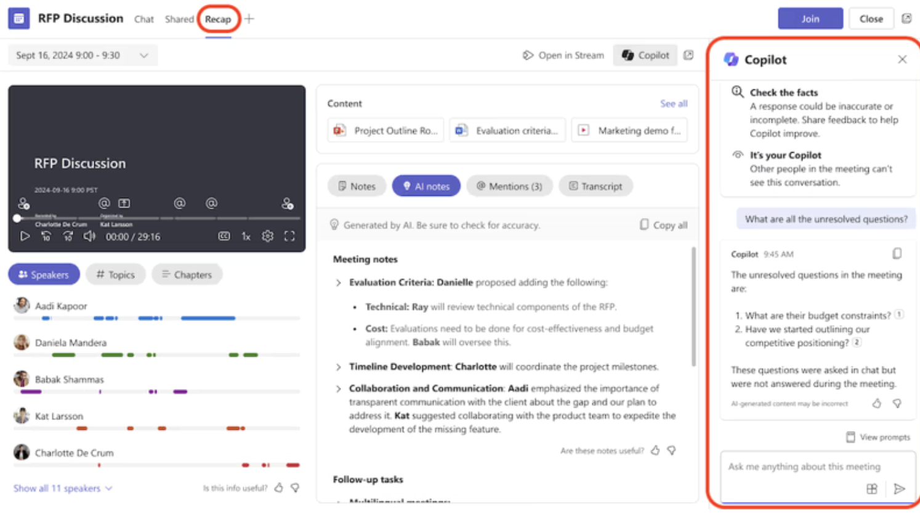Open video player settings gear
Screen dimensions: 920x521
pos(267,236)
